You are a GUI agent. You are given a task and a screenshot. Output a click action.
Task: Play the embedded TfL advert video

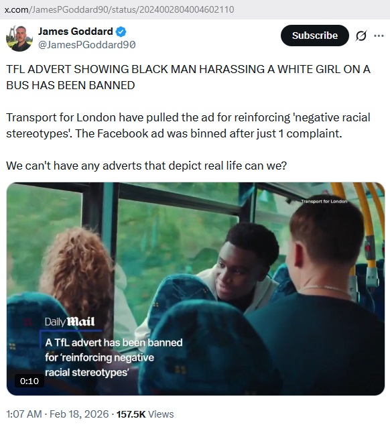(196, 289)
